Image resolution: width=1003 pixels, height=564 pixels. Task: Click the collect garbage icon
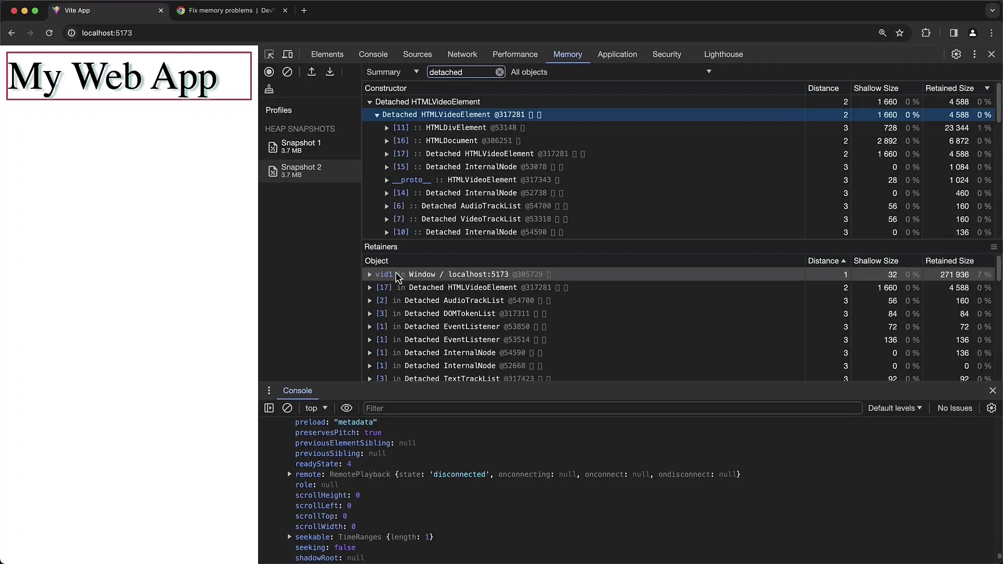[269, 89]
